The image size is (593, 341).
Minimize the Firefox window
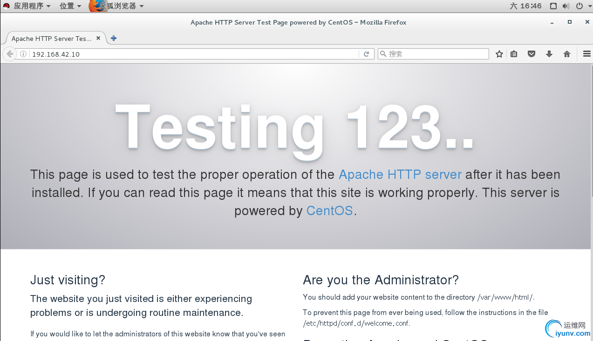(x=552, y=22)
